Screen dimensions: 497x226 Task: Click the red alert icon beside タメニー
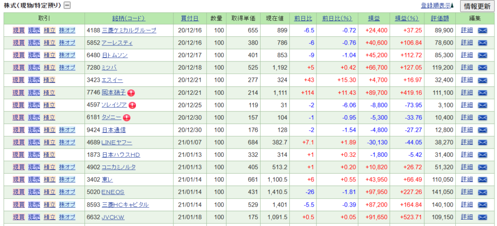(127, 117)
